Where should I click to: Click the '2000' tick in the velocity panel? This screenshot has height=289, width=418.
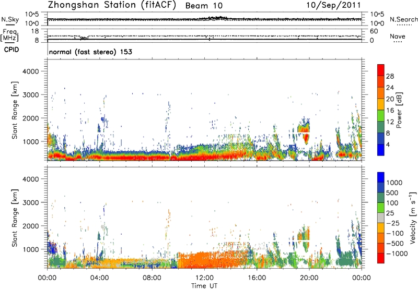tap(31, 226)
